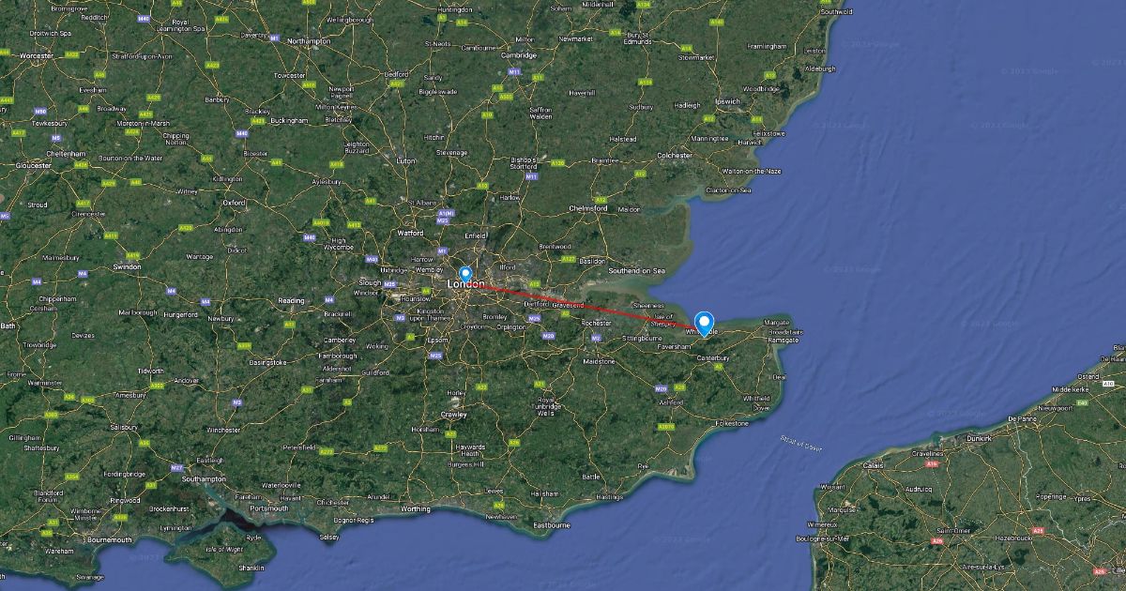Click the Oxford city label
Screen dimensions: 1126x591
[234, 202]
